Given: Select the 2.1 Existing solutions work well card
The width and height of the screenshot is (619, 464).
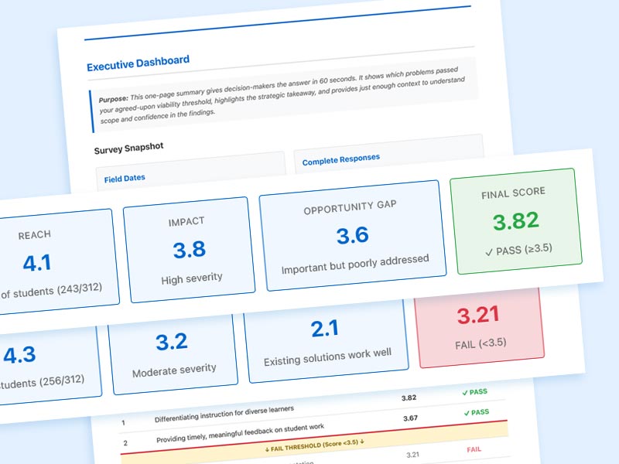Looking at the screenshot, I should point(326,340).
